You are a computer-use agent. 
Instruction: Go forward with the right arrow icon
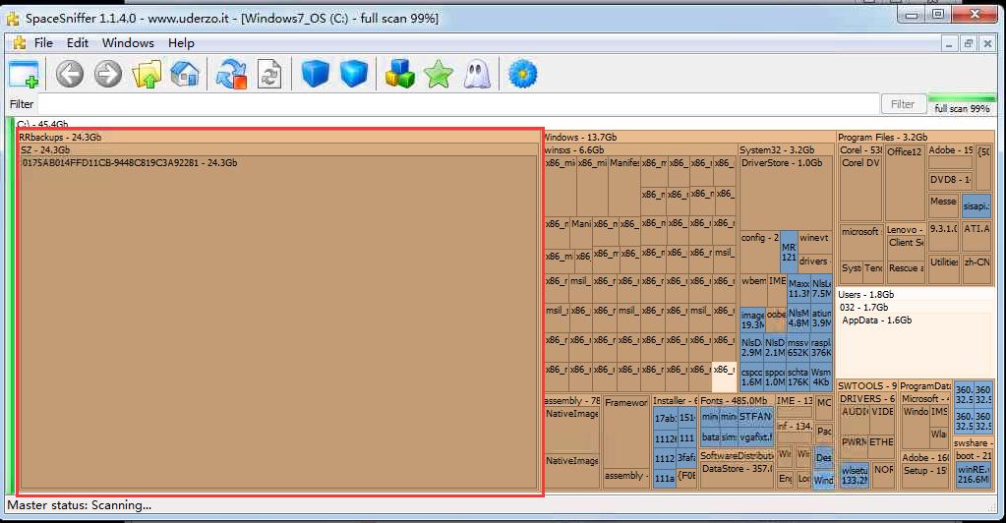tap(107, 75)
